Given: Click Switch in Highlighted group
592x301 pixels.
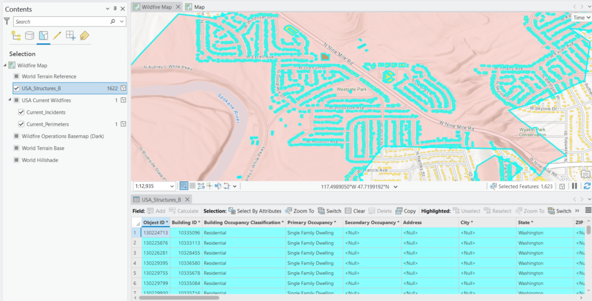Looking at the screenshot, I should click(x=560, y=211).
